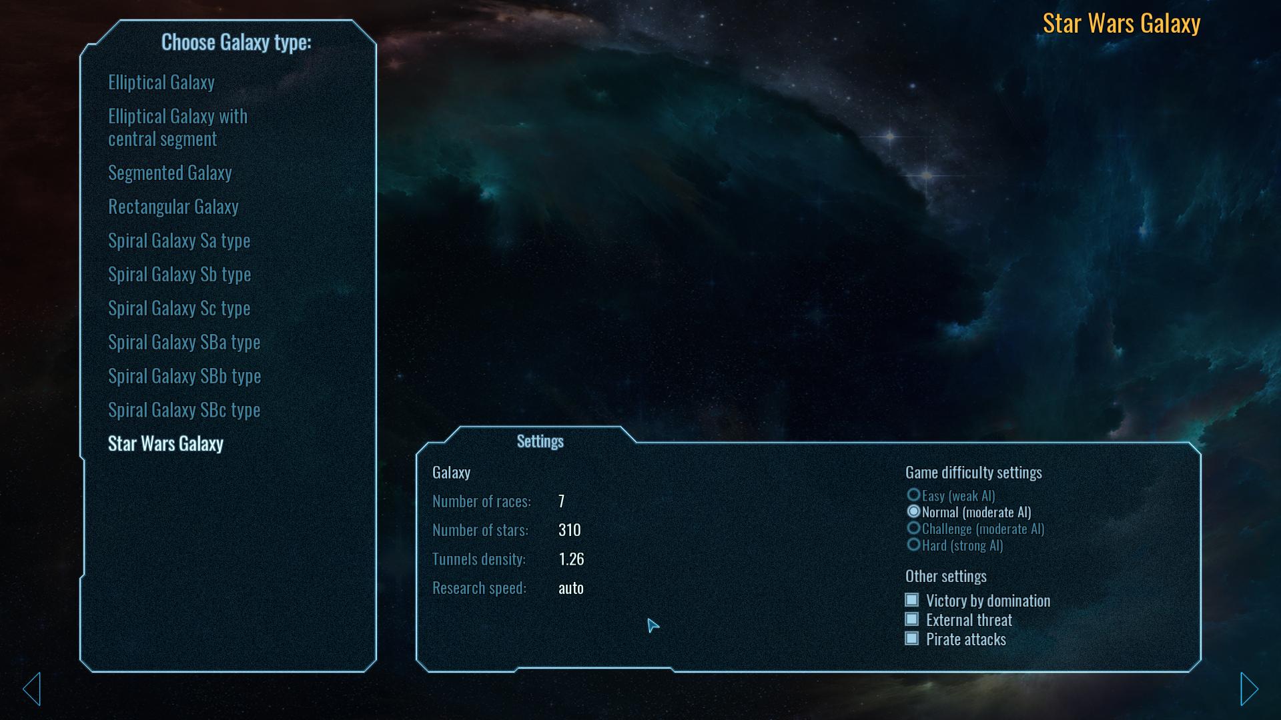This screenshot has height=720, width=1281.
Task: Select Segmented Galaxy galaxy type
Action: coord(171,172)
